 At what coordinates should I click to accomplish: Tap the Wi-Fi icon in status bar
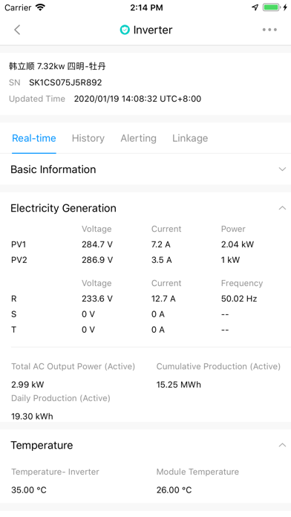40,7
